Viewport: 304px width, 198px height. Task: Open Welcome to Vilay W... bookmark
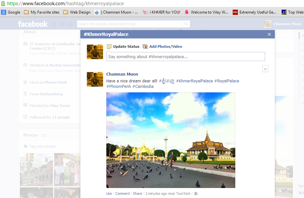[x=206, y=12]
